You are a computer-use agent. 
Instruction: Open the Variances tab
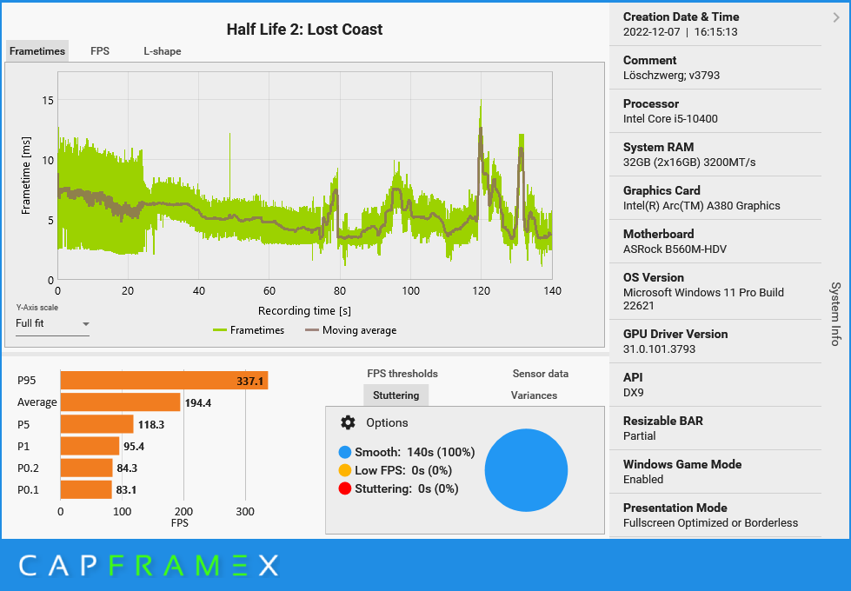[x=534, y=395]
